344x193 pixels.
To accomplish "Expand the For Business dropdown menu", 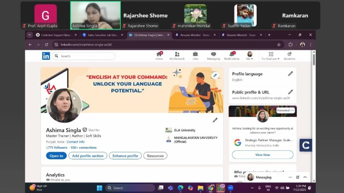I will coord(271,56).
